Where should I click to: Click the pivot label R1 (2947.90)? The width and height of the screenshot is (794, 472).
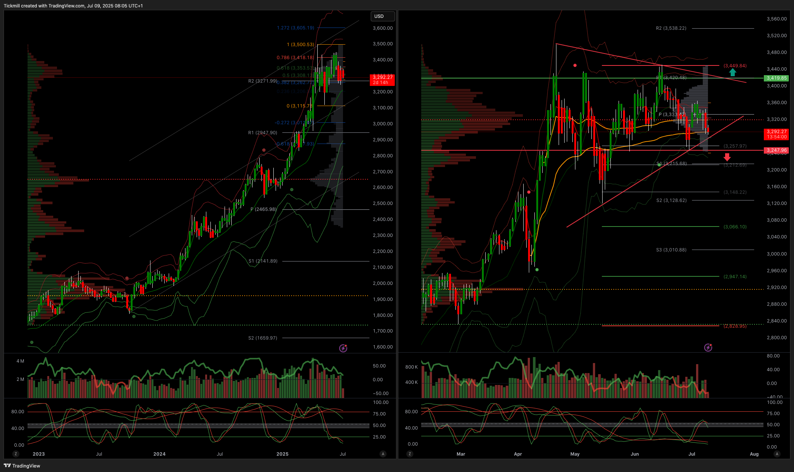263,133
